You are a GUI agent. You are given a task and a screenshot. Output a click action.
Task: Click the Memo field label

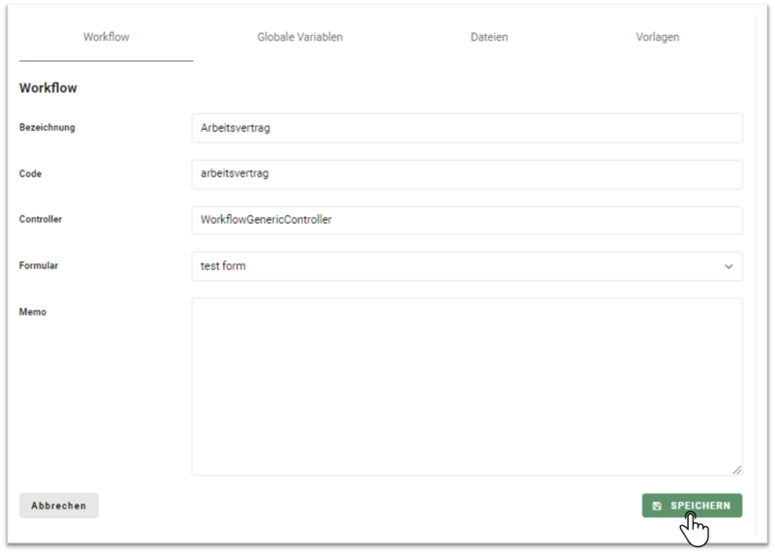(33, 312)
